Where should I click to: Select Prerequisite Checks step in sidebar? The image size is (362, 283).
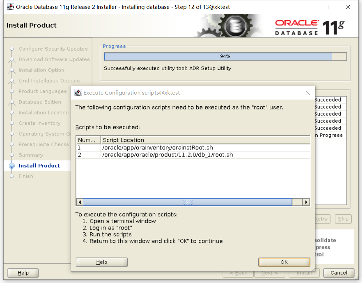pyautogui.click(x=44, y=145)
